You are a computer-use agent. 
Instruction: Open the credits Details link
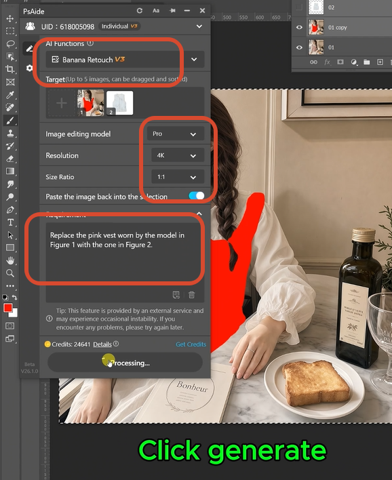[x=102, y=344]
